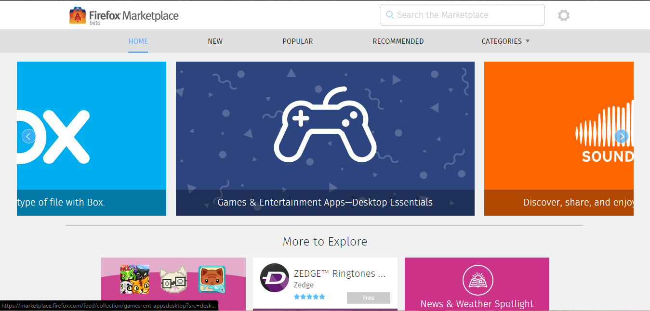Open the Recommended tab

pos(398,41)
